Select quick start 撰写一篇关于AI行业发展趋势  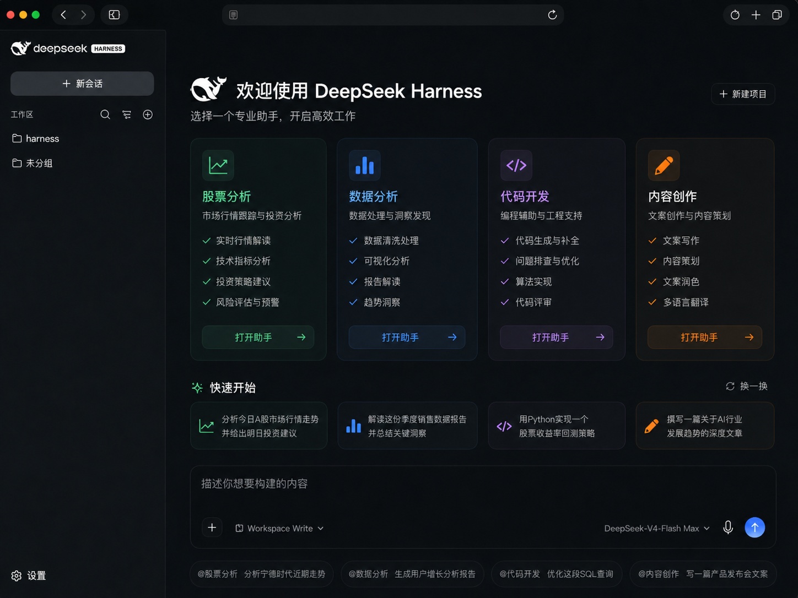[705, 426]
